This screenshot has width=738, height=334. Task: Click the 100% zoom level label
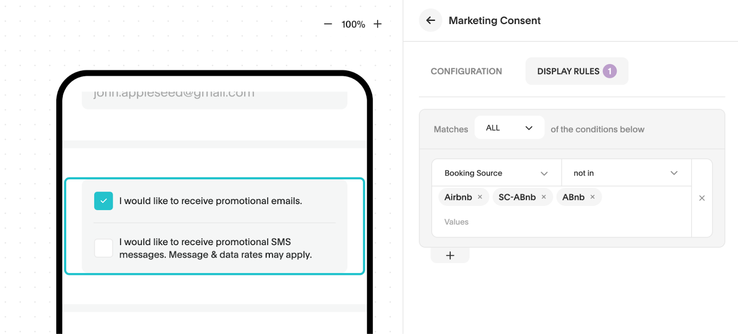[x=353, y=24]
